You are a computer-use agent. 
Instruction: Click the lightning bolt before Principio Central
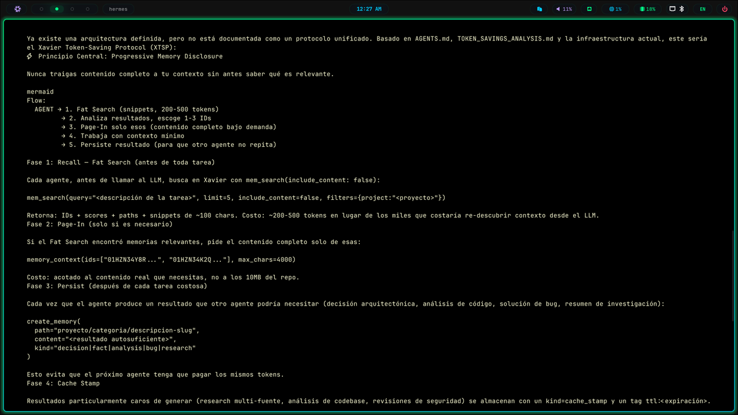[30, 57]
